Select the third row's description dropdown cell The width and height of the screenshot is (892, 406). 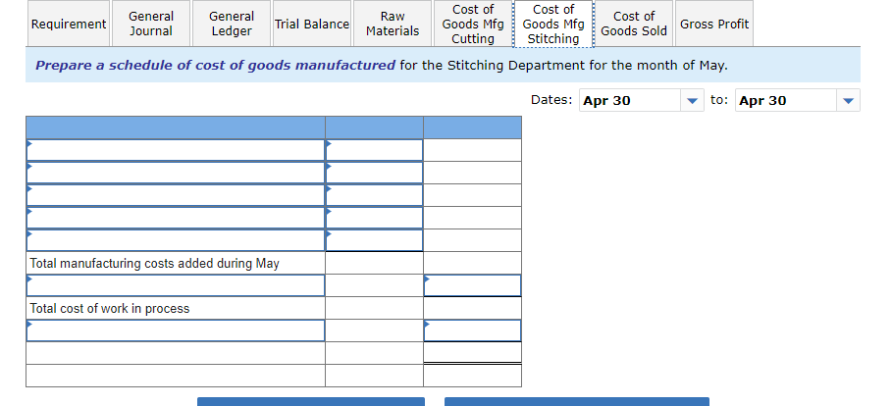pyautogui.click(x=176, y=195)
